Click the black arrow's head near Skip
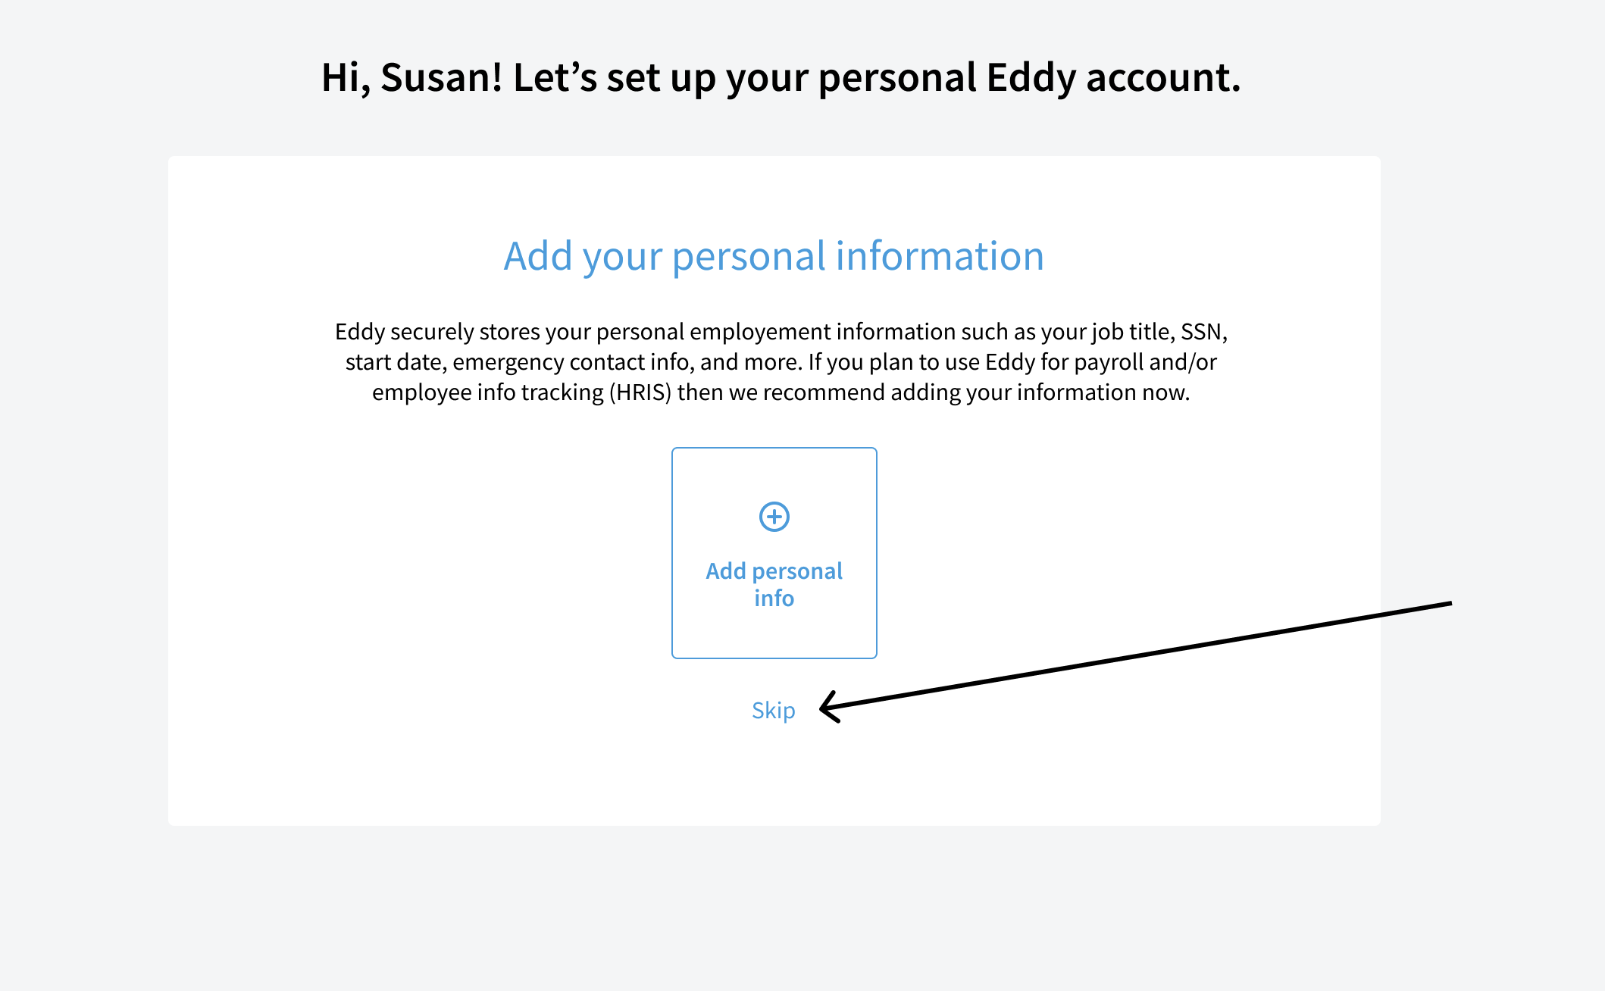The width and height of the screenshot is (1605, 991). pyautogui.click(x=831, y=707)
